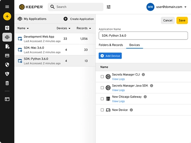Click the search magnifier icon
The width and height of the screenshot is (191, 143).
point(52,7)
